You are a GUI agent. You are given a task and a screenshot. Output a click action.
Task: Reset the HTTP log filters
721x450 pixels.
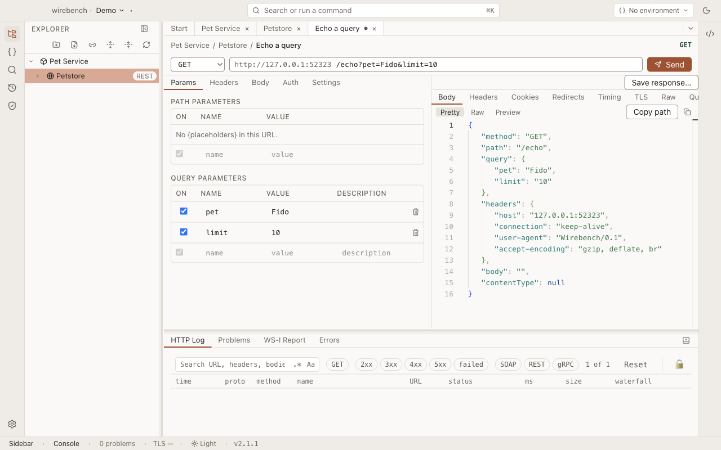(636, 364)
